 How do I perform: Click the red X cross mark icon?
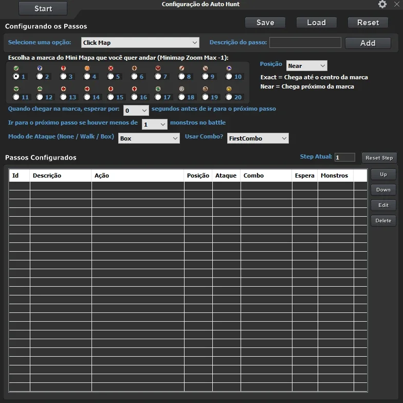point(111,68)
